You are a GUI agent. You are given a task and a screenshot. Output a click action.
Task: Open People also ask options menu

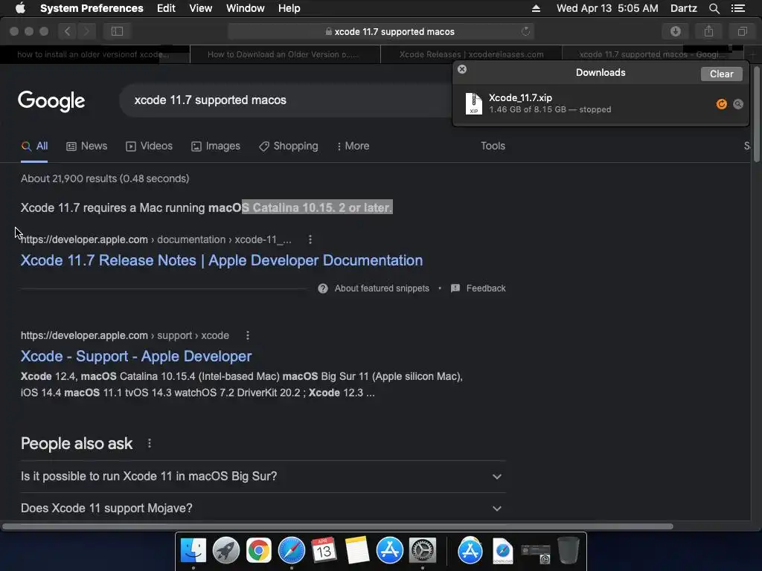[x=149, y=443]
